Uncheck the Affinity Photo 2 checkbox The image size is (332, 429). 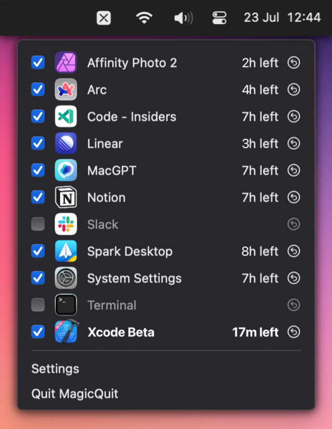click(38, 63)
